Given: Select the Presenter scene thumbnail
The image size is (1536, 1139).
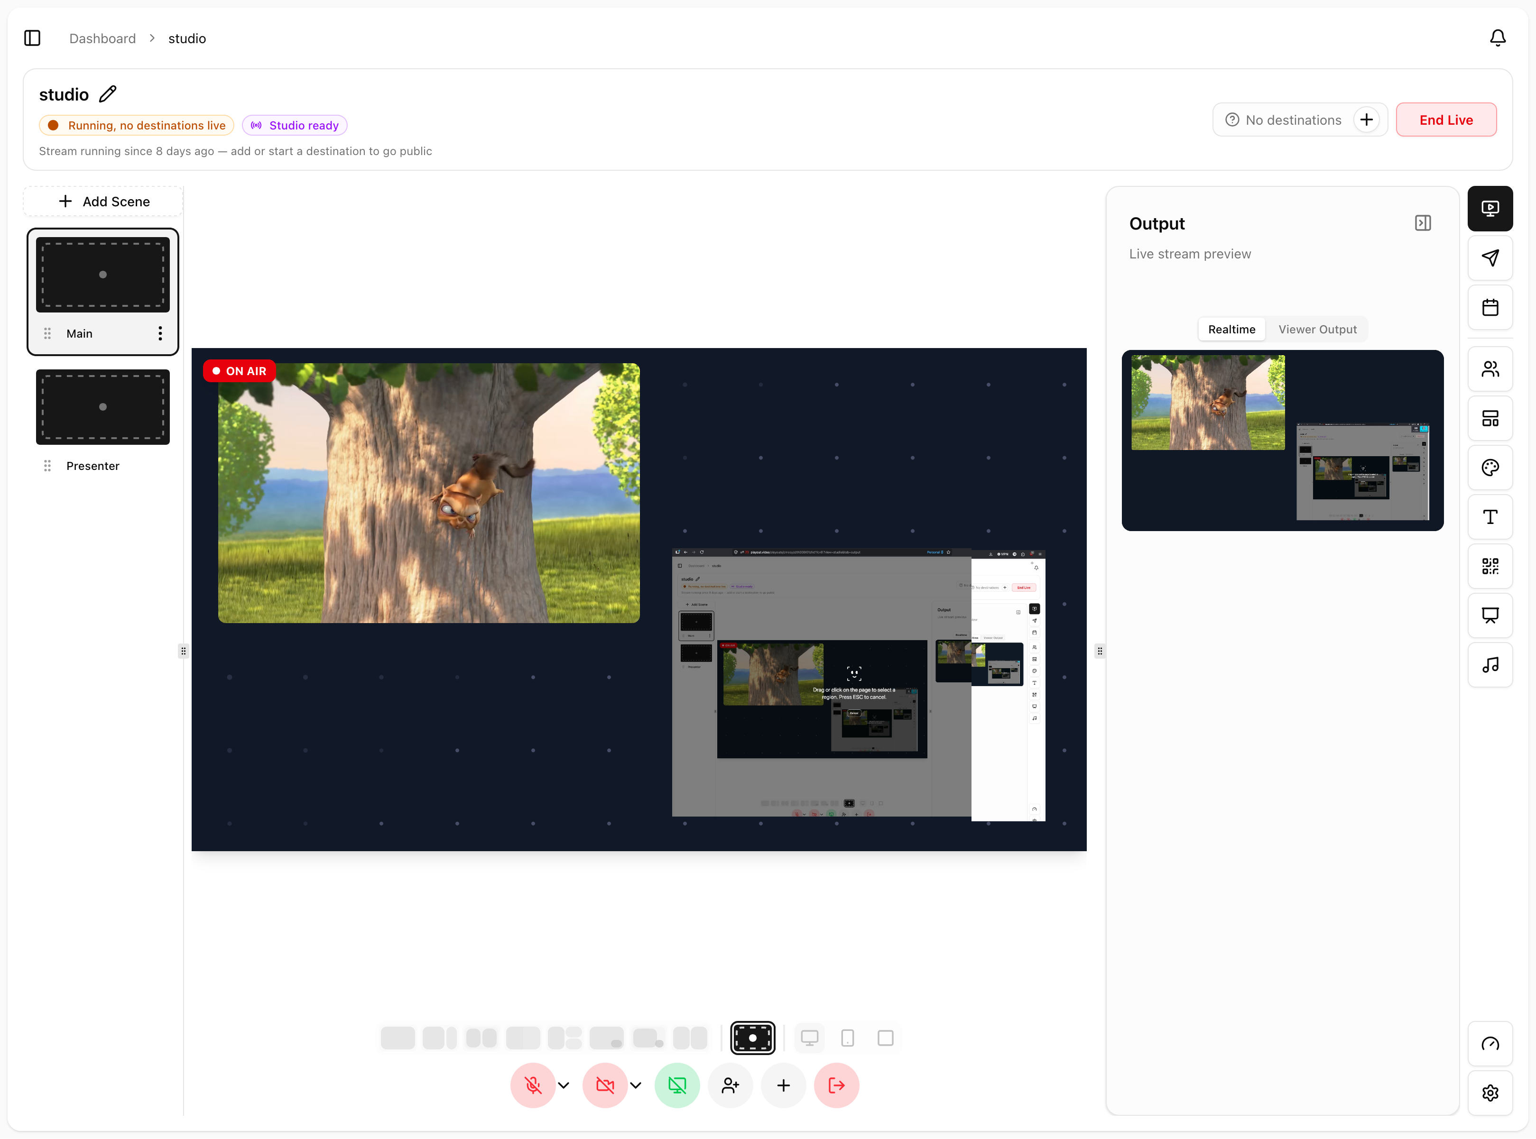Looking at the screenshot, I should (x=103, y=407).
